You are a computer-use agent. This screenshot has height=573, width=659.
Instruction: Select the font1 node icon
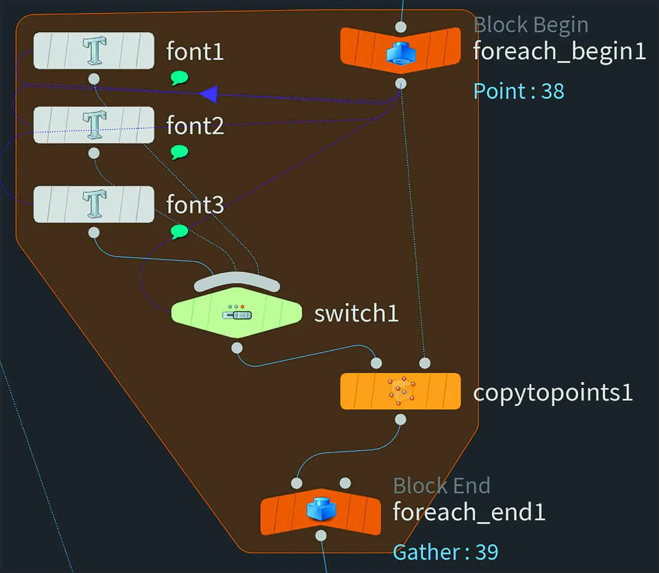95,51
